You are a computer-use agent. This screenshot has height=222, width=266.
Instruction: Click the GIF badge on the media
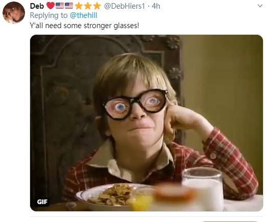coord(42,202)
